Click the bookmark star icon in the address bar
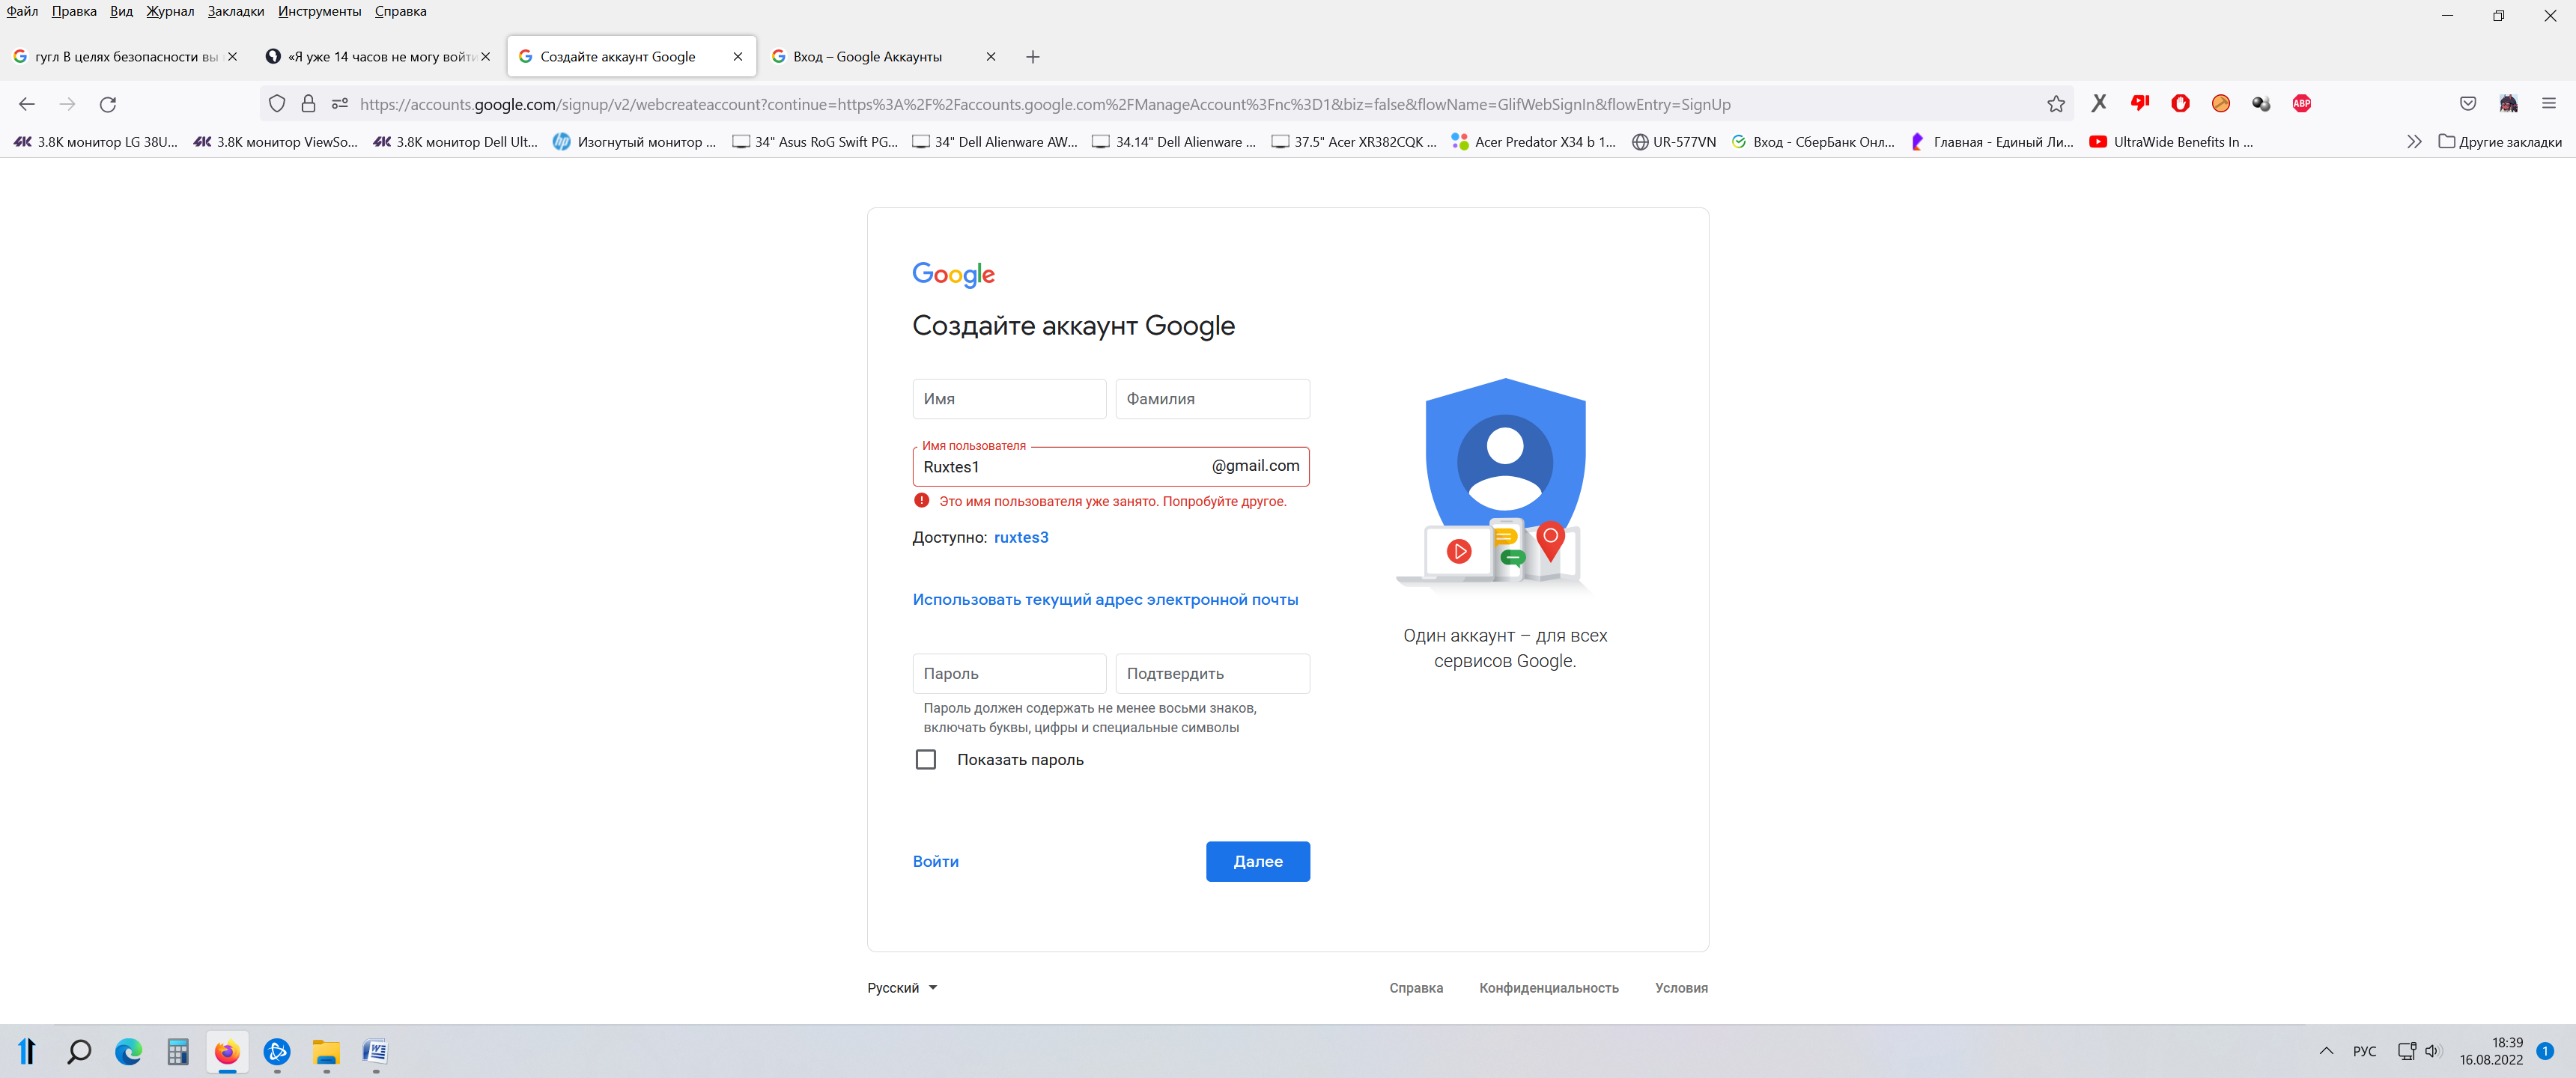 click(2055, 104)
